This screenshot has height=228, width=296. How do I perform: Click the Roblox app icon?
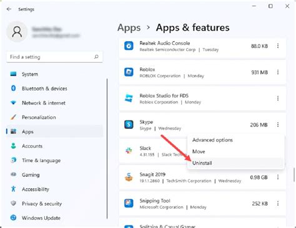point(129,72)
